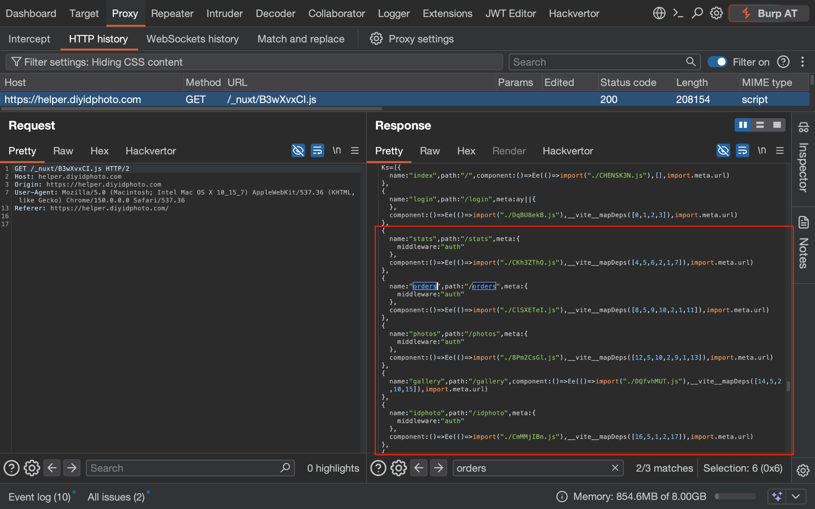This screenshot has width=815, height=509.
Task: Switch Request view to Hex
Action: point(99,151)
